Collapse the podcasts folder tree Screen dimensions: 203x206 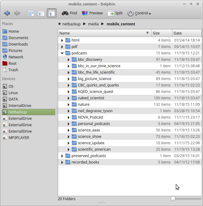coord(62,53)
